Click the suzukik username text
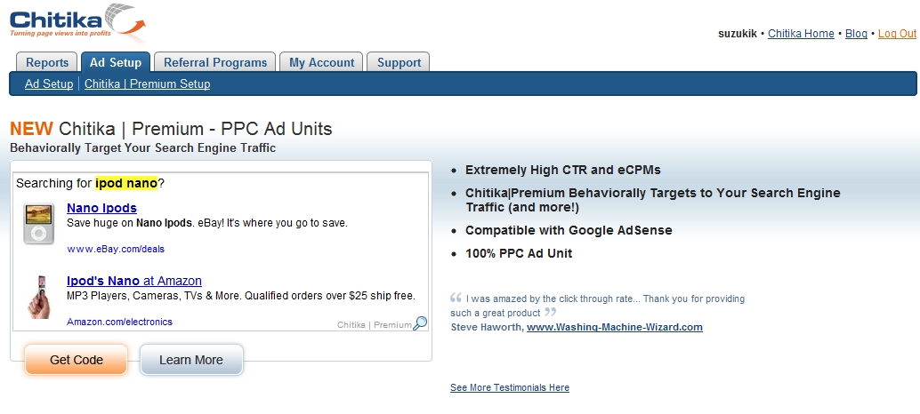 click(738, 34)
